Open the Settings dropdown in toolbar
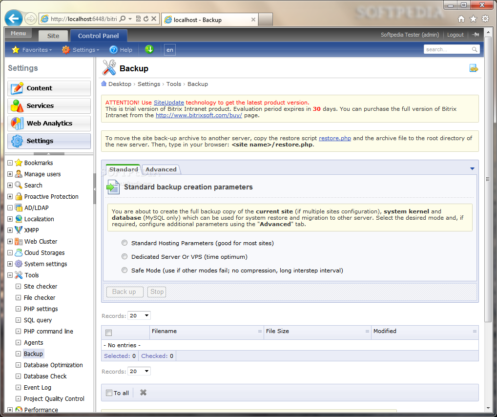This screenshot has width=497, height=417. click(x=81, y=50)
